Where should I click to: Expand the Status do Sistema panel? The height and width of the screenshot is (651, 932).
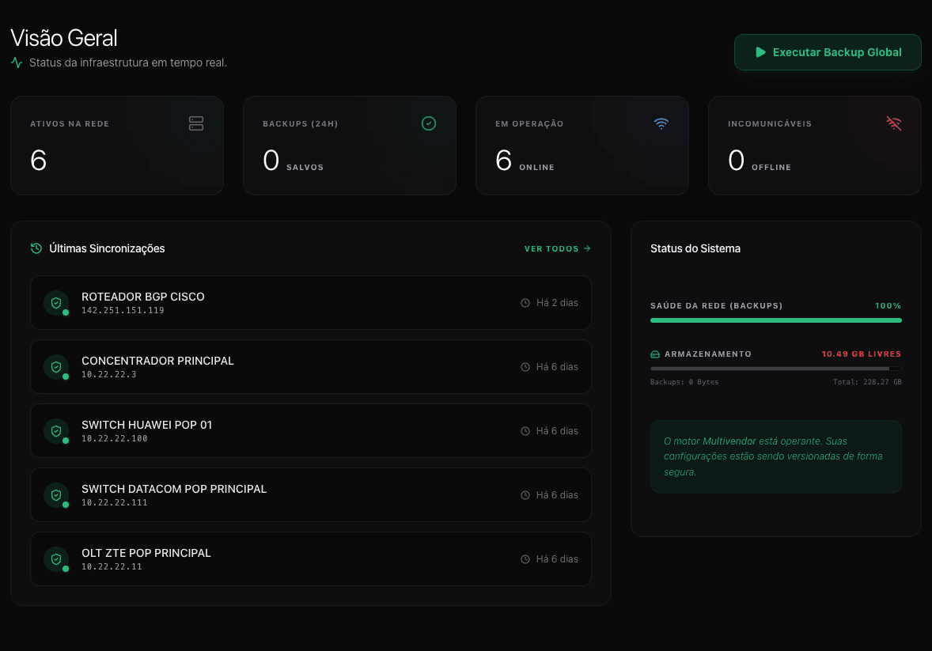pyautogui.click(x=695, y=248)
